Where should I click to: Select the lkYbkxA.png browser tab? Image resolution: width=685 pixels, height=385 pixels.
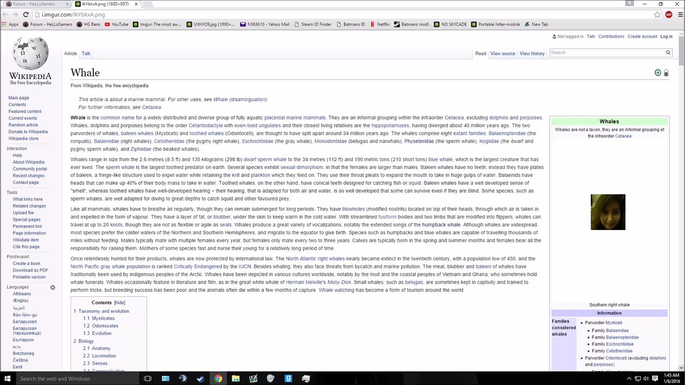pos(105,4)
